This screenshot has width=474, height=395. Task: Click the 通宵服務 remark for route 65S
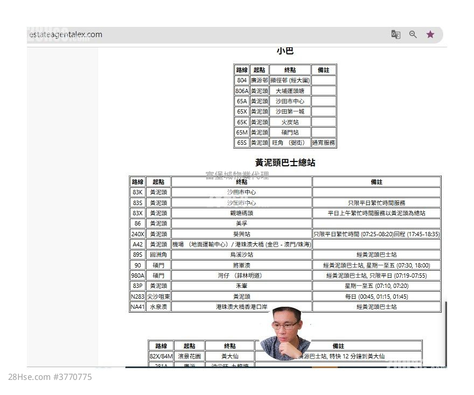pos(324,143)
